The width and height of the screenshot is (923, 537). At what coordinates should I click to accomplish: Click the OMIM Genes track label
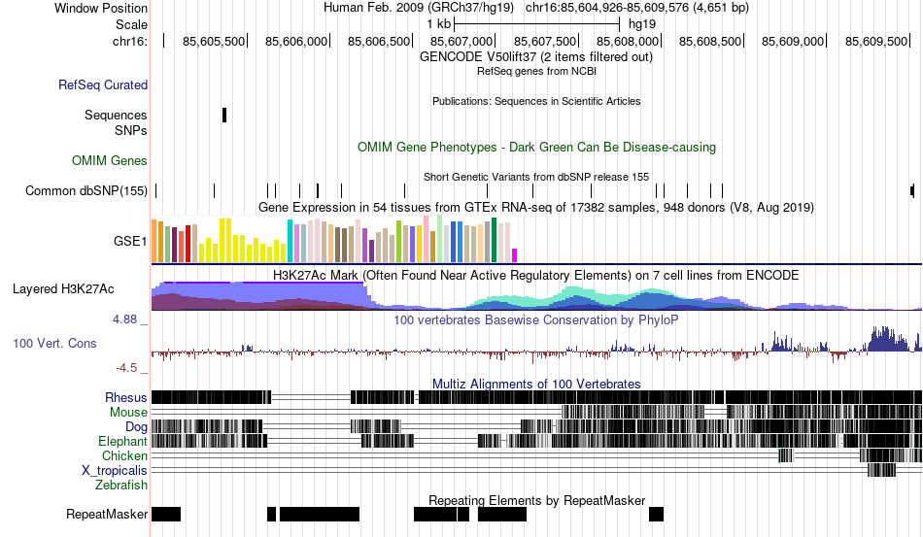click(x=110, y=160)
